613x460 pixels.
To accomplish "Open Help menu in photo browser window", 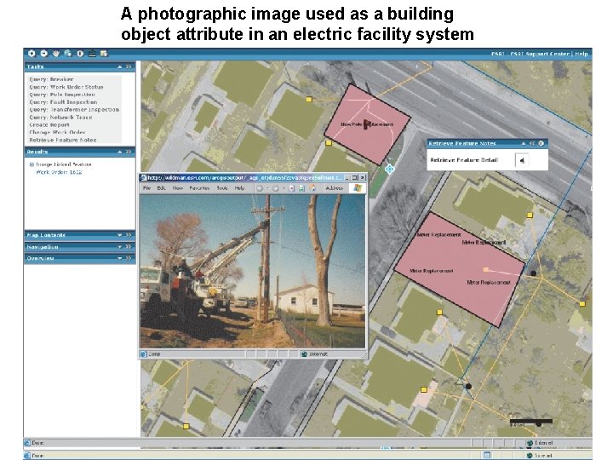I will point(239,188).
